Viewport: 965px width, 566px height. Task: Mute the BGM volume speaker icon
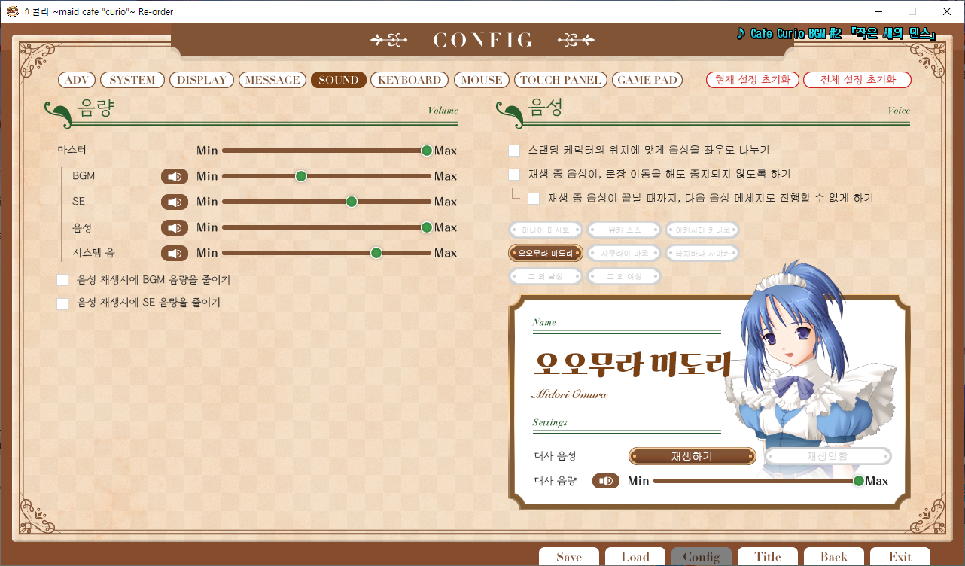click(175, 176)
